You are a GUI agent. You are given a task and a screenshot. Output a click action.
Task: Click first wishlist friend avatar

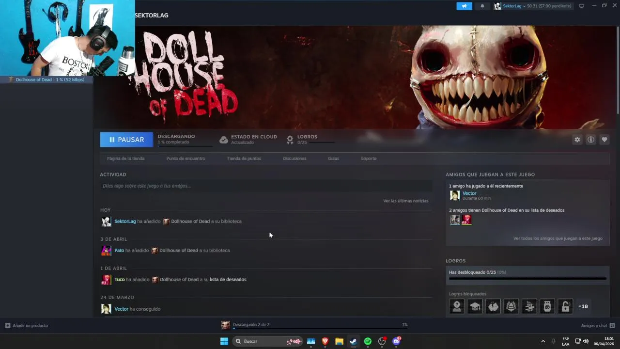pos(455,220)
